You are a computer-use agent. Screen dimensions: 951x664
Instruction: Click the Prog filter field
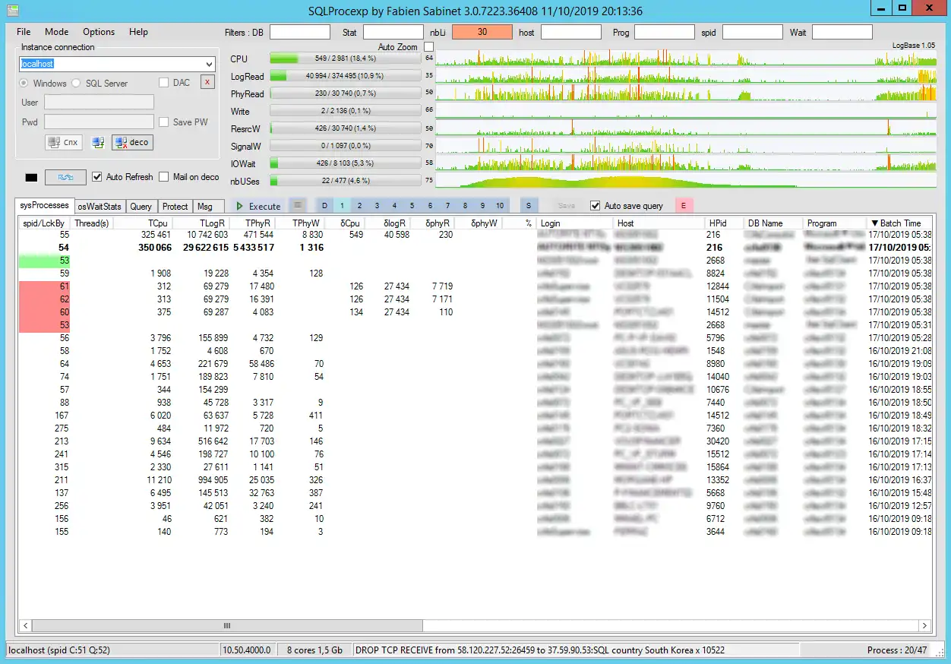point(665,32)
